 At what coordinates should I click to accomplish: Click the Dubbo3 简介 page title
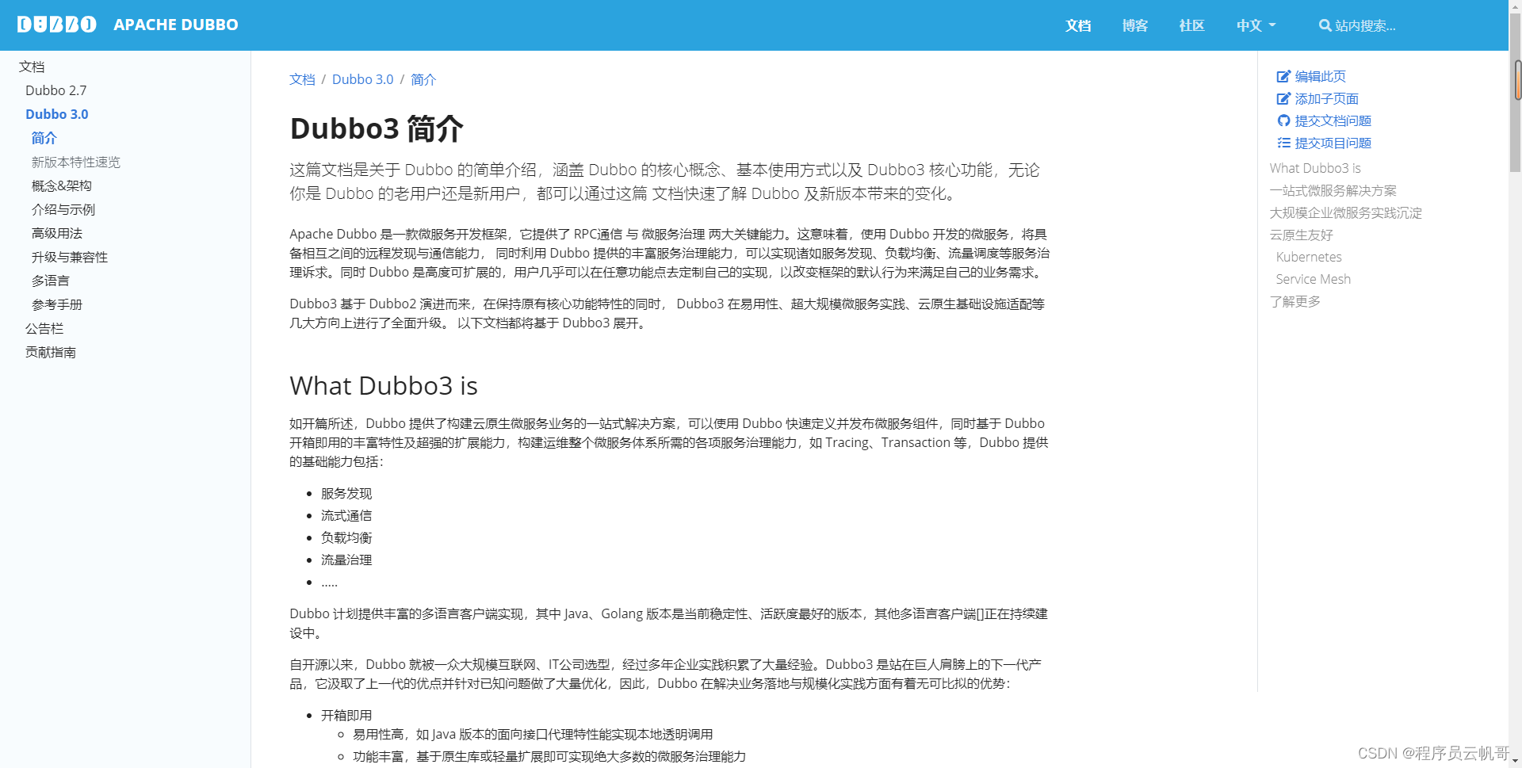(377, 128)
